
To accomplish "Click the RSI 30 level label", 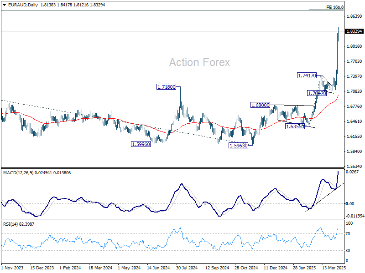I will (348, 251).
